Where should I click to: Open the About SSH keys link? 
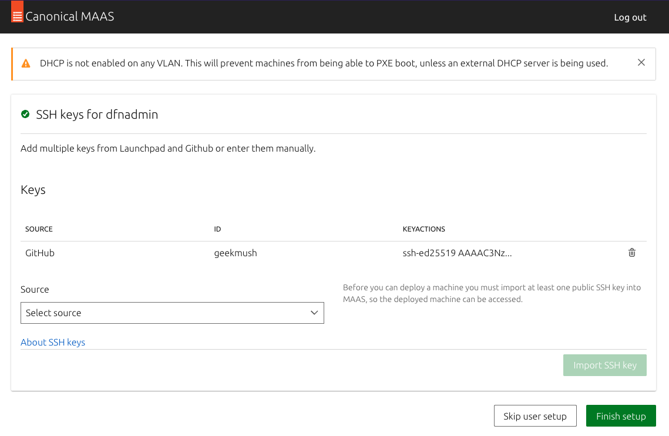[x=53, y=342]
